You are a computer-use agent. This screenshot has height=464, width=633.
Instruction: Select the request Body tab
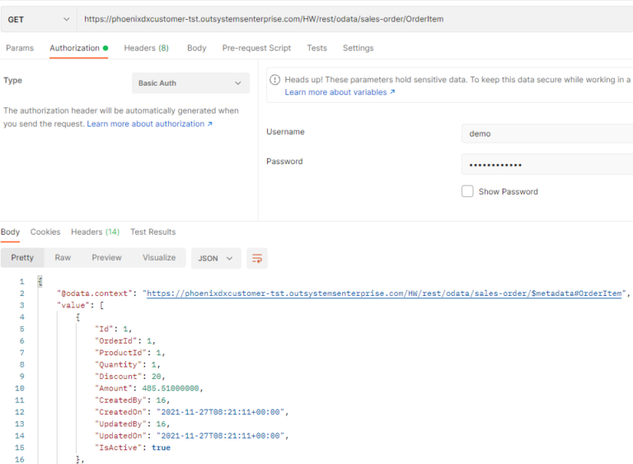click(x=196, y=48)
